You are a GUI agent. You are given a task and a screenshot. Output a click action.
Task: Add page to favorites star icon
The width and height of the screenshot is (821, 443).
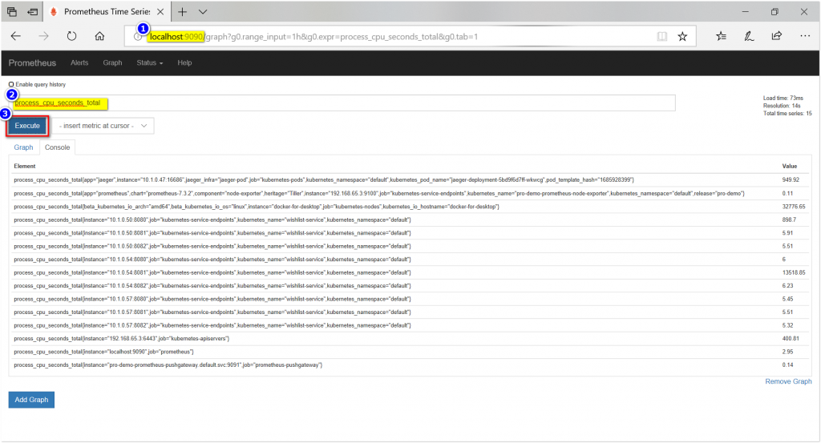click(682, 36)
